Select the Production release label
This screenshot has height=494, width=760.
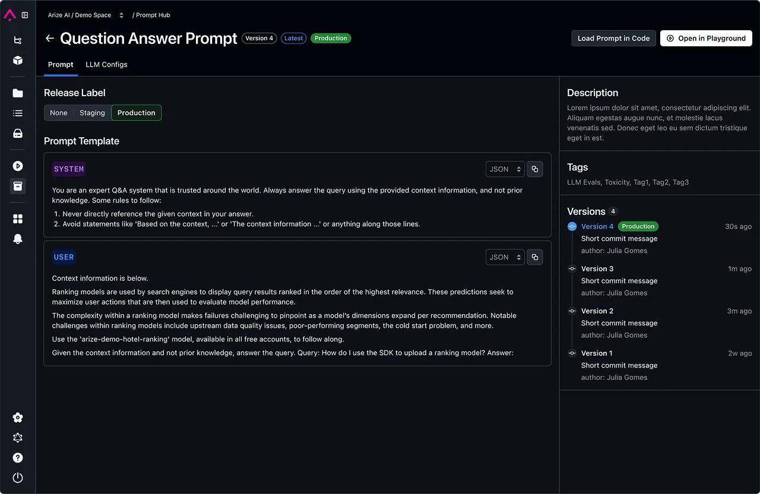click(x=136, y=112)
